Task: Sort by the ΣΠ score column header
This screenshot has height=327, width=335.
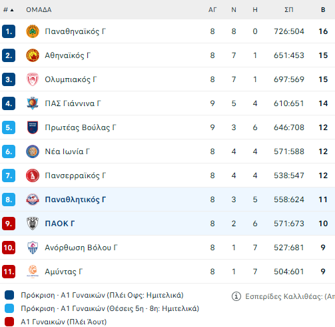Action: [289, 10]
